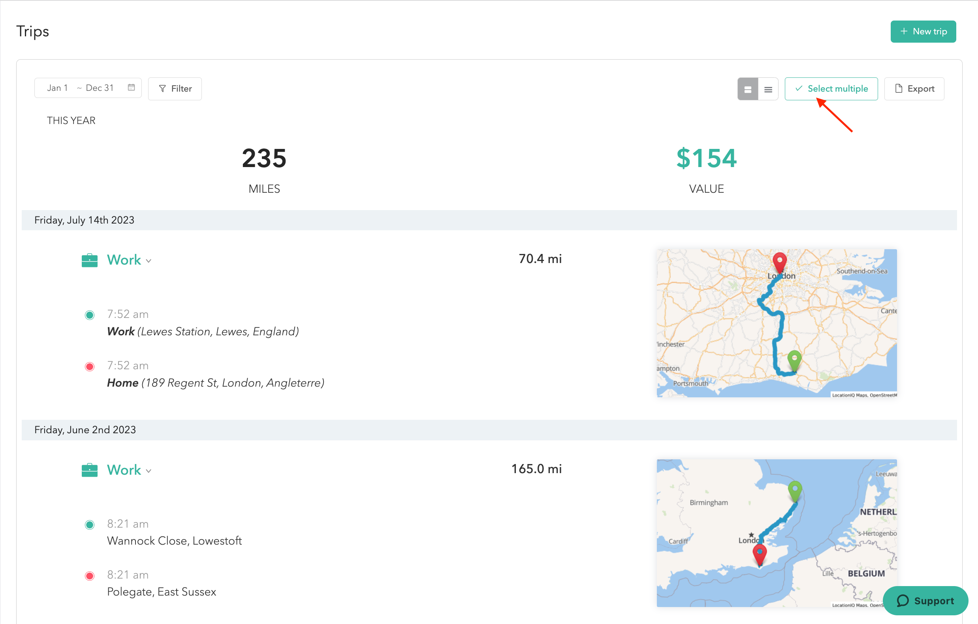The height and width of the screenshot is (624, 978).
Task: Toggle Select multiple mode
Action: (831, 89)
